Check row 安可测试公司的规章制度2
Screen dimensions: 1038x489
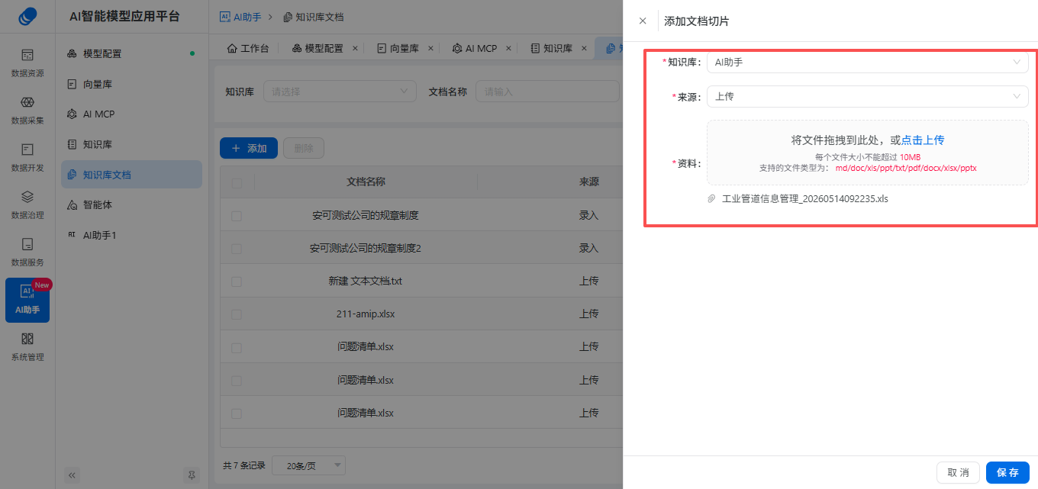pos(237,249)
